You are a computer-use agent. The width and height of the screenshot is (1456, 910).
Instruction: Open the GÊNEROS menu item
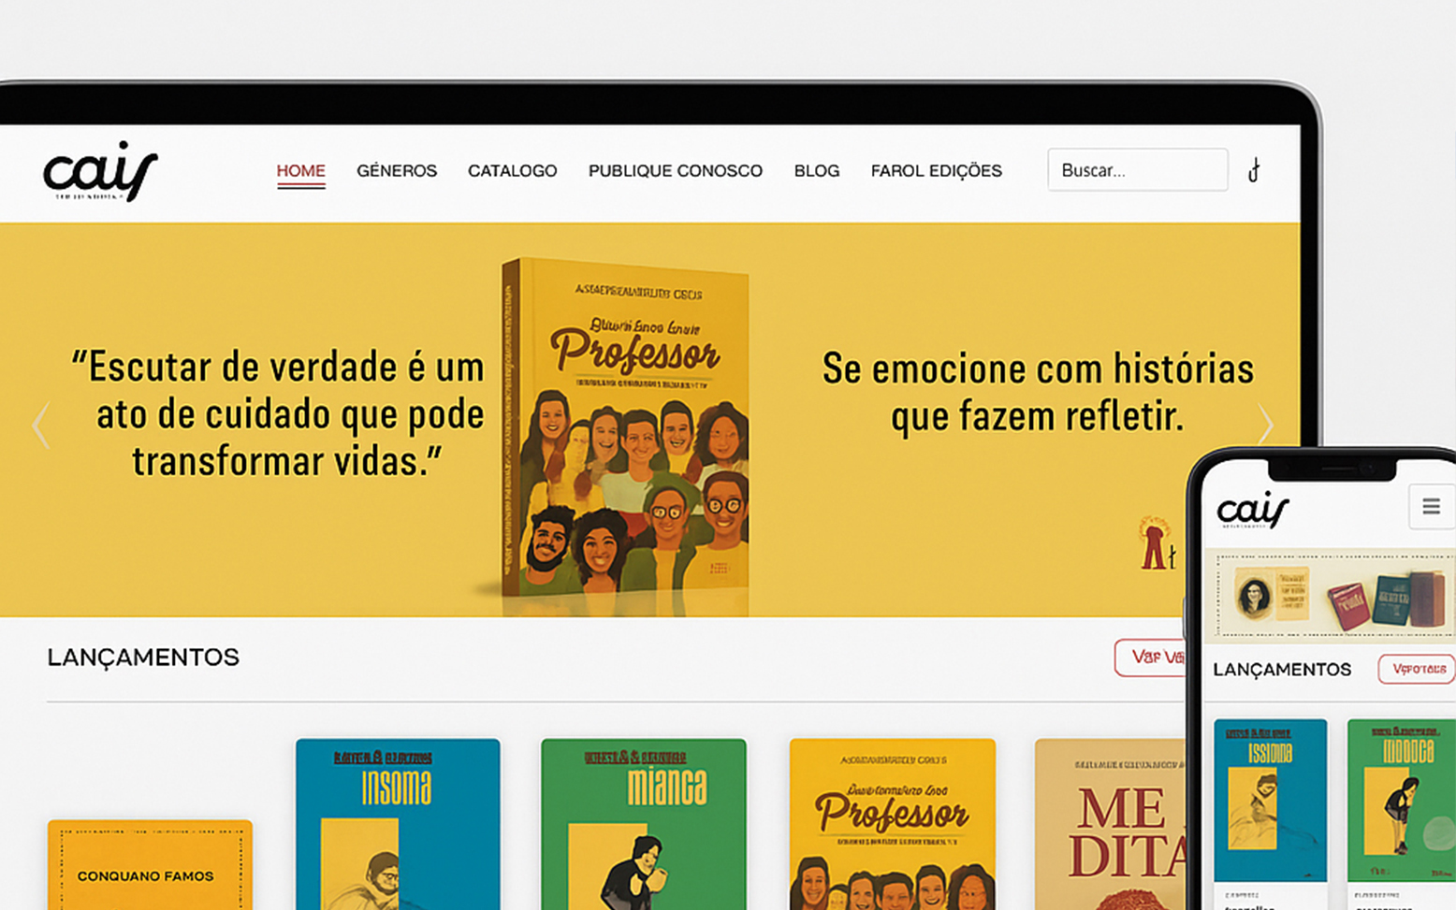point(397,171)
